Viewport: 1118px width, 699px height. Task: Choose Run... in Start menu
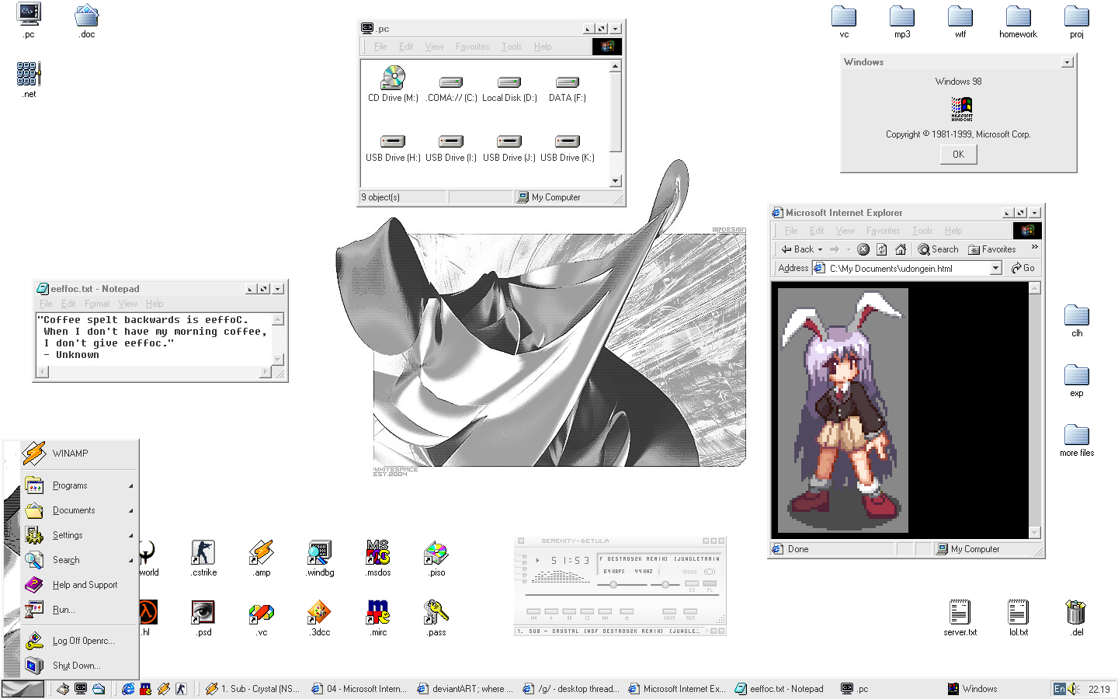(x=79, y=610)
